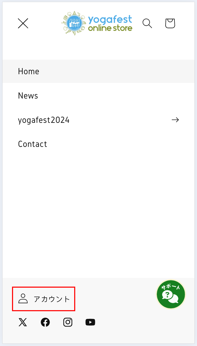Screen dimensions: 197x346
Task: Open the yogafest2024 menu entry
Action: coord(98,120)
